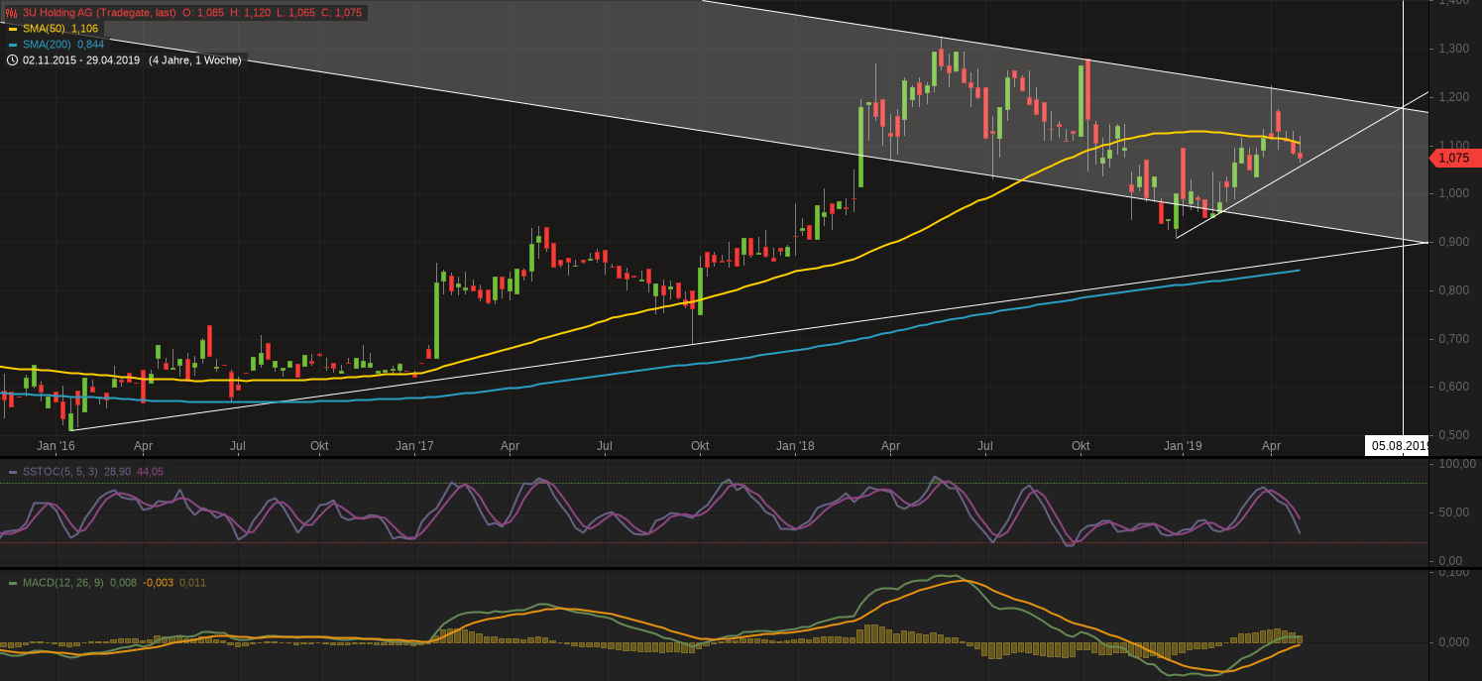The image size is (1482, 681).
Task: Click the blue SMA(200) line marker
Action: (x=13, y=45)
